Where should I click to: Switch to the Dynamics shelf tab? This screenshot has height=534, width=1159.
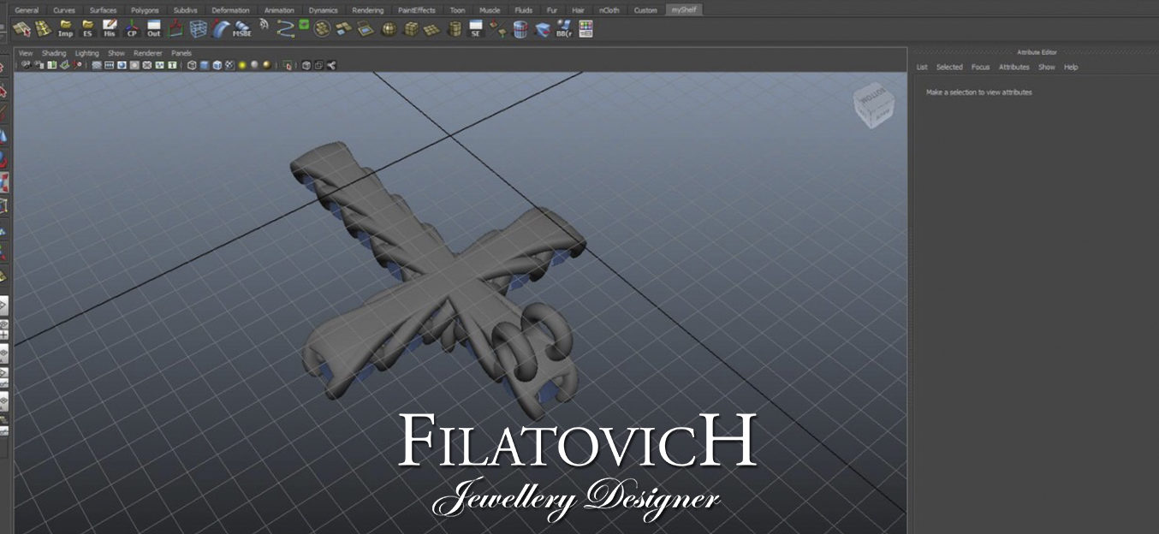point(324,10)
